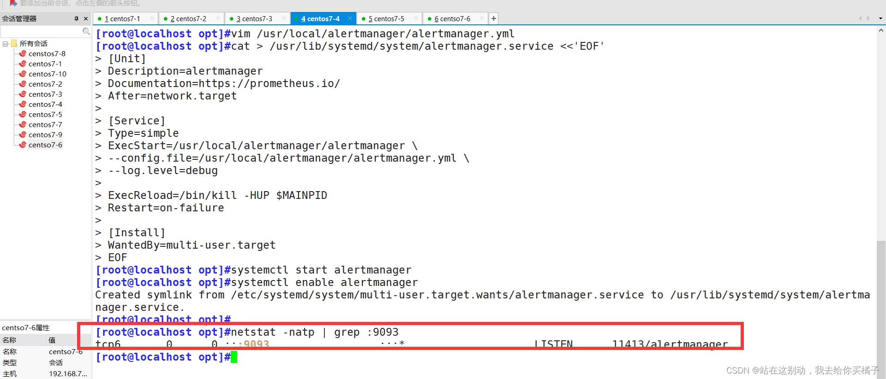Click the terminal cursor at last prompt

click(234, 357)
